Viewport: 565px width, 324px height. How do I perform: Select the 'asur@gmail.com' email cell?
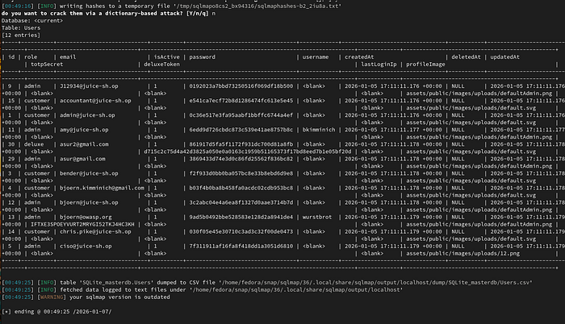click(82, 159)
